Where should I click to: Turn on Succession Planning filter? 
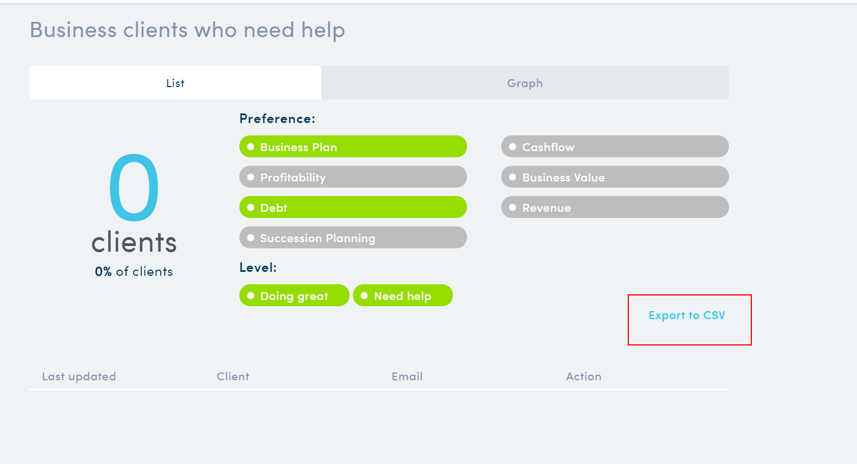[x=353, y=238]
